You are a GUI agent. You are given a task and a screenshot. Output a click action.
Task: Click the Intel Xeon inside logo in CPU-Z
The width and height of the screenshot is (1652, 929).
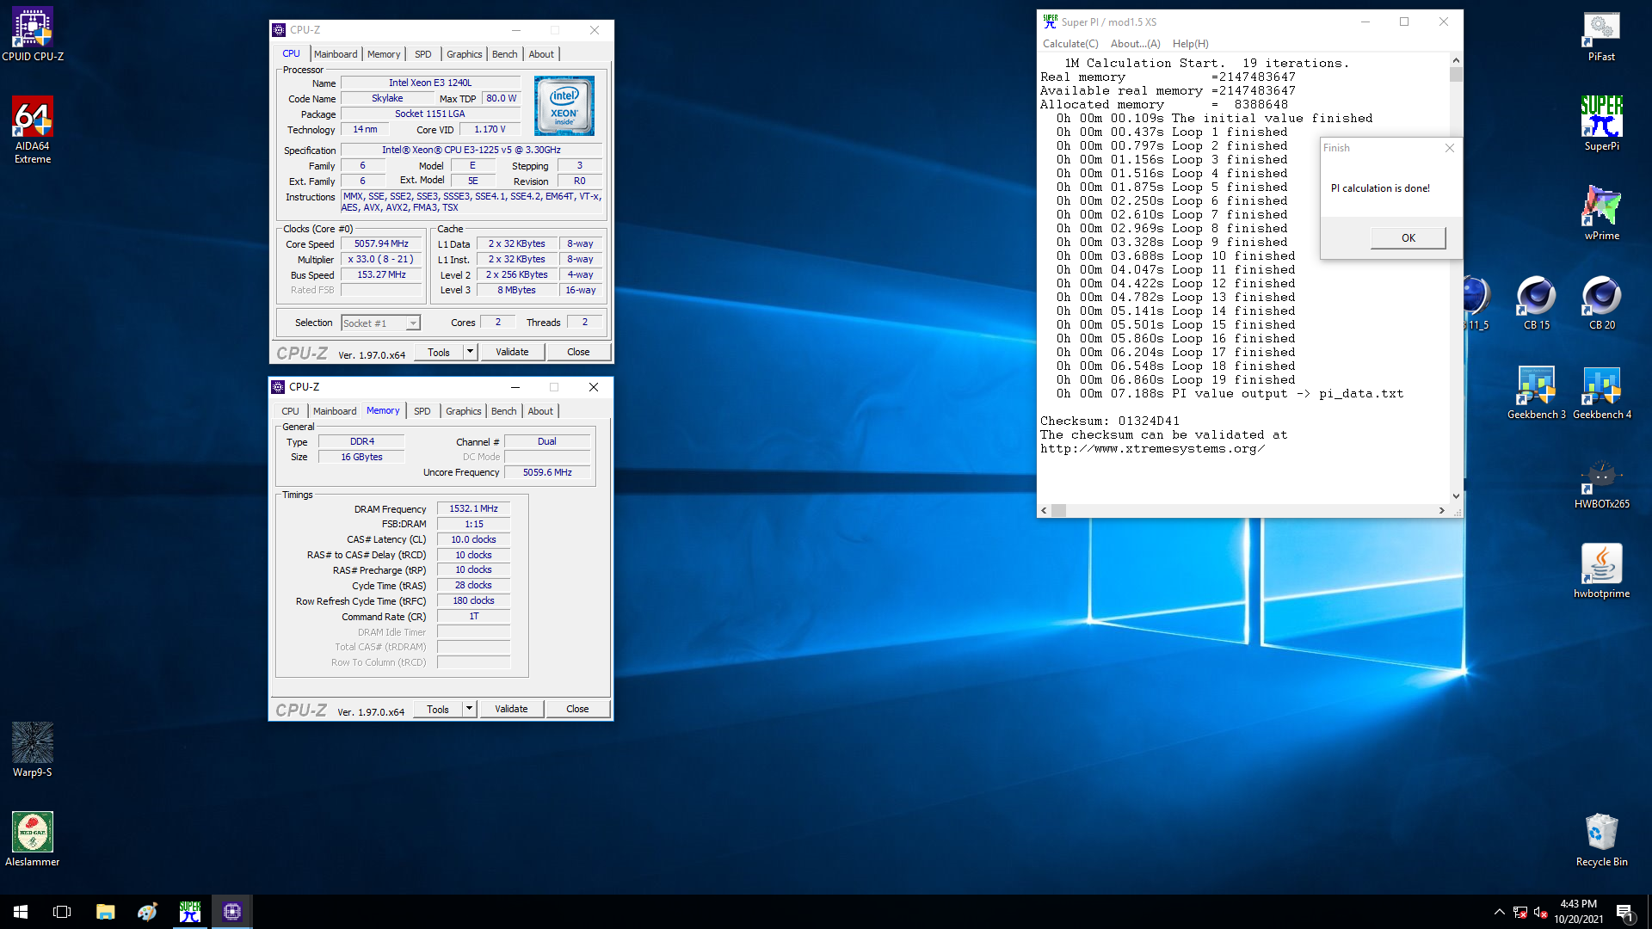click(x=564, y=106)
